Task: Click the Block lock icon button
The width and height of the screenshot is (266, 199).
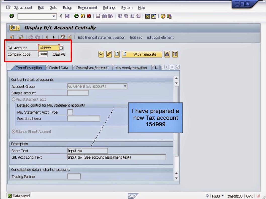Action: (x=167, y=54)
